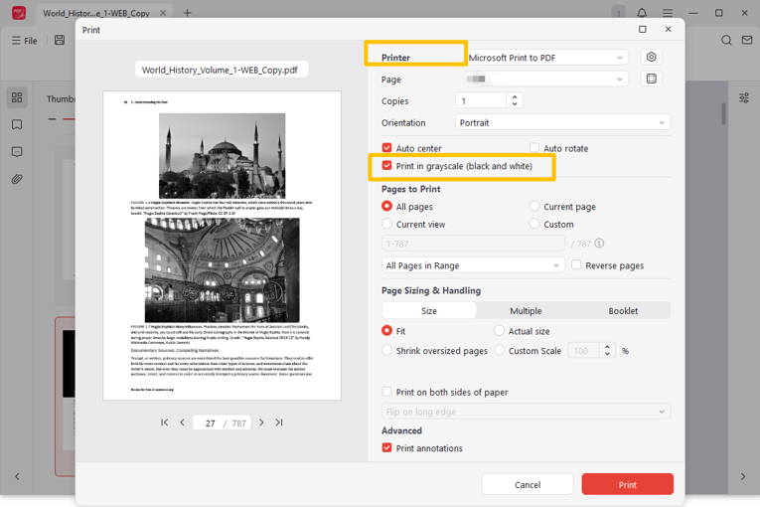Image resolution: width=760 pixels, height=507 pixels.
Task: Enable Print on both sides of paper
Action: (386, 392)
